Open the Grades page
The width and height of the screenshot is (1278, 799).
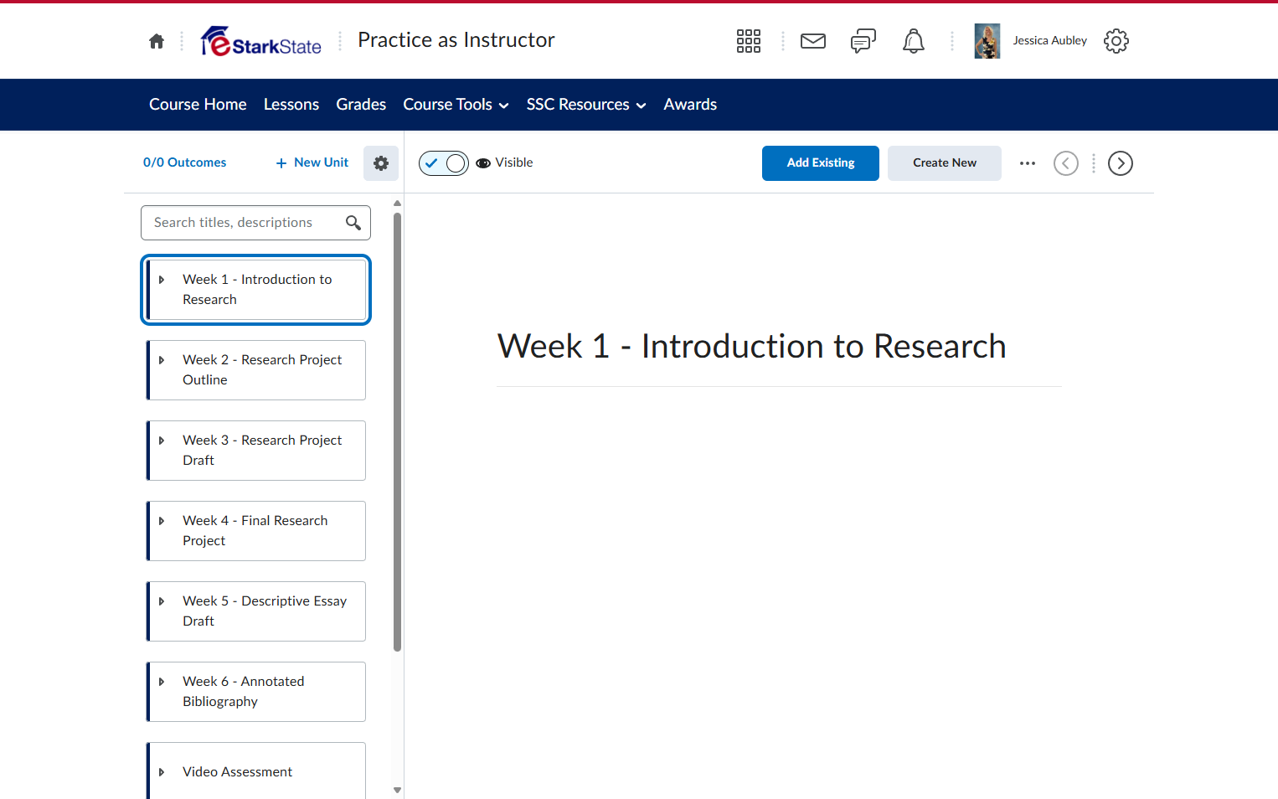[361, 105]
